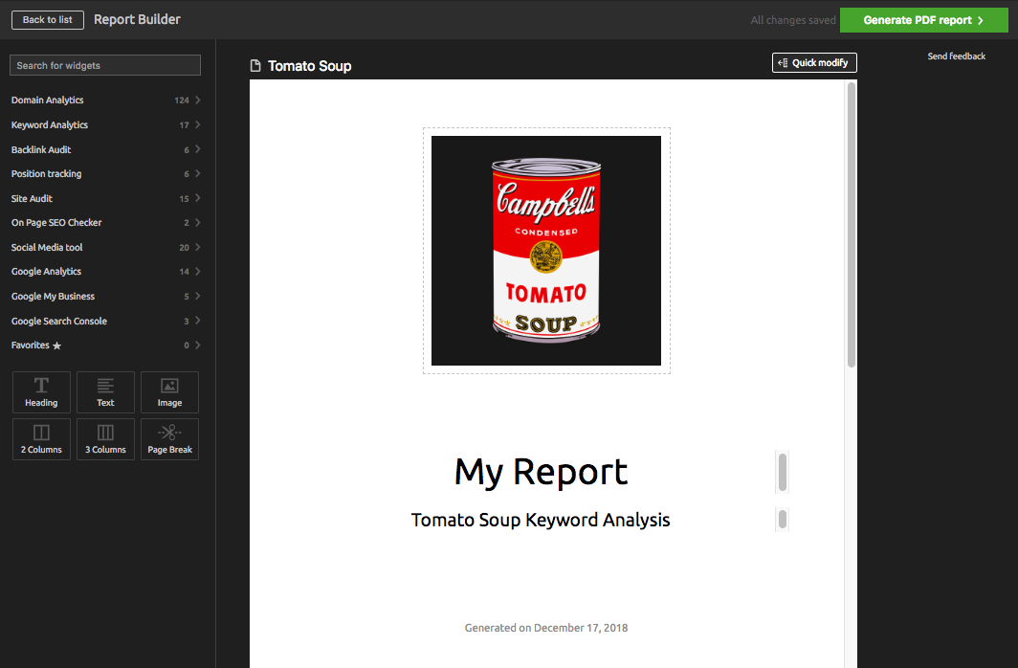Click the handle beside My Report heading
This screenshot has height=668, width=1018.
coord(783,472)
